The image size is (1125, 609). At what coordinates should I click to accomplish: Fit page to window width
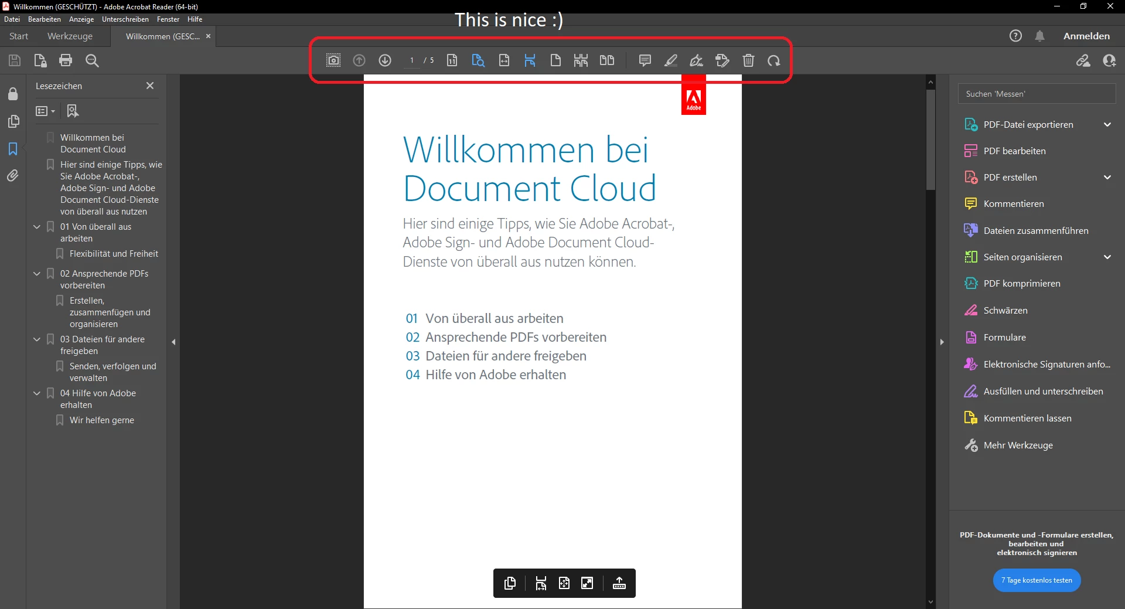[504, 60]
